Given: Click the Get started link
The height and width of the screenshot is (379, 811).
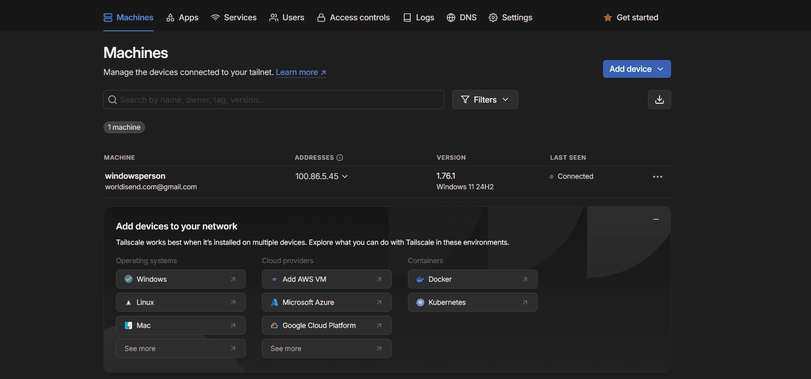Looking at the screenshot, I should 631,17.
